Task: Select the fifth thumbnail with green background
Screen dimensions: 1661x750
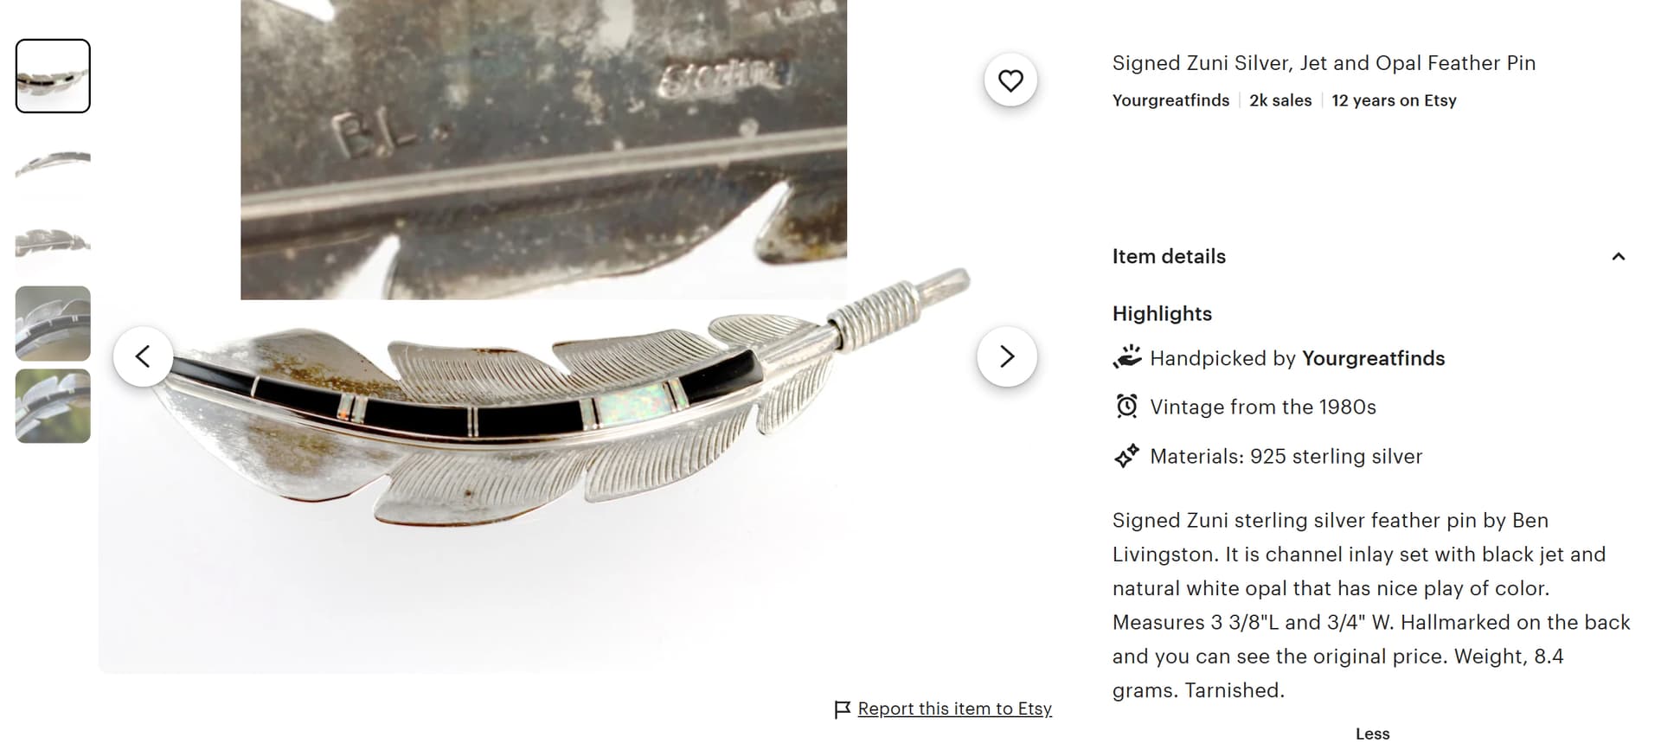Action: [53, 406]
